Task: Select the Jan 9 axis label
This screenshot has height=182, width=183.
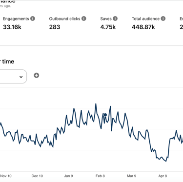Action: coord(68,176)
